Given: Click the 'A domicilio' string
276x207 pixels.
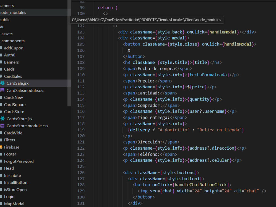Looking at the screenshot, I should 173,130.
